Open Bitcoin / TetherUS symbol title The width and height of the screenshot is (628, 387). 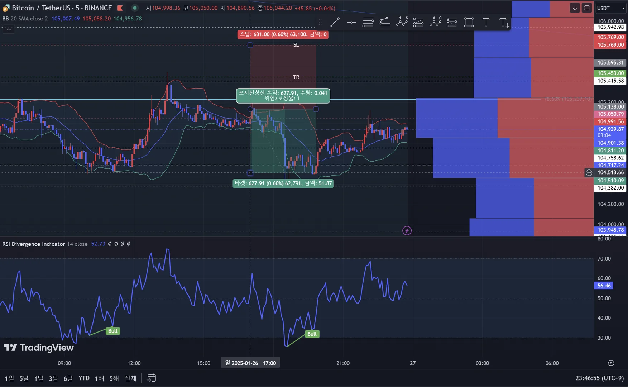coord(62,8)
